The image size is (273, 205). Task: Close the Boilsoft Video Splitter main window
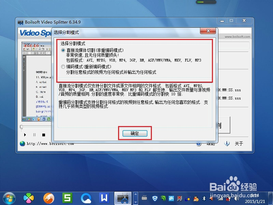(x=244, y=21)
